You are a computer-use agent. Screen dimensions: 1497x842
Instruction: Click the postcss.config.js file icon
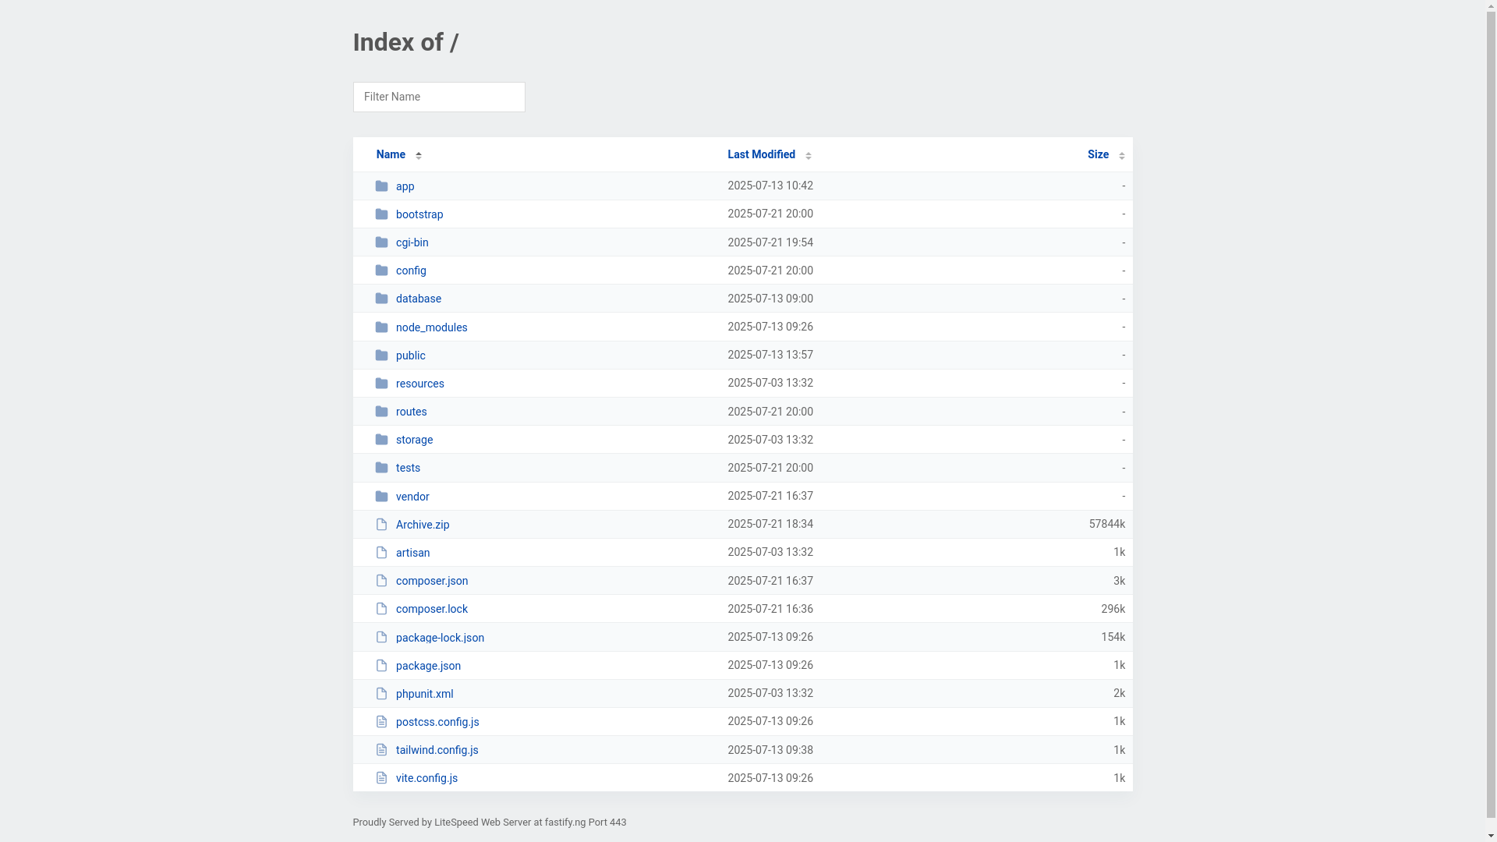tap(381, 722)
